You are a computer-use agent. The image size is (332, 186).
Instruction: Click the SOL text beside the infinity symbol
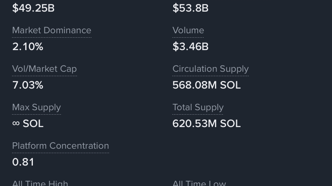(33, 123)
